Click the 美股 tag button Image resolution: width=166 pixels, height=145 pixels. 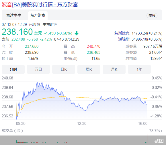[152, 16]
